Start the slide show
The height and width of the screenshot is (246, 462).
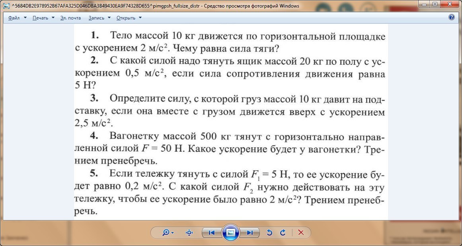[231, 233]
